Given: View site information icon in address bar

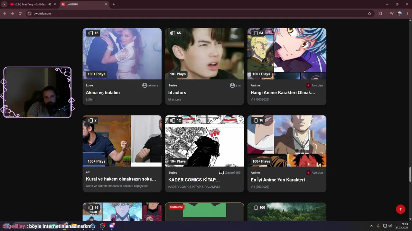Looking at the screenshot, I should pyautogui.click(x=29, y=13).
